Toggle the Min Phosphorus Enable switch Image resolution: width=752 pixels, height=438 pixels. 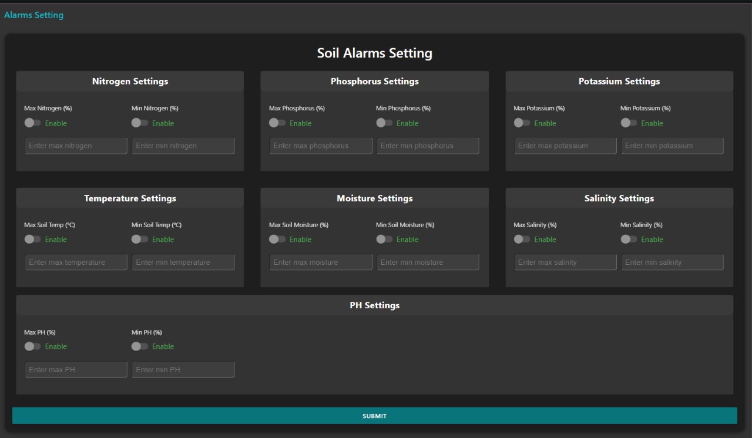pyautogui.click(x=385, y=123)
